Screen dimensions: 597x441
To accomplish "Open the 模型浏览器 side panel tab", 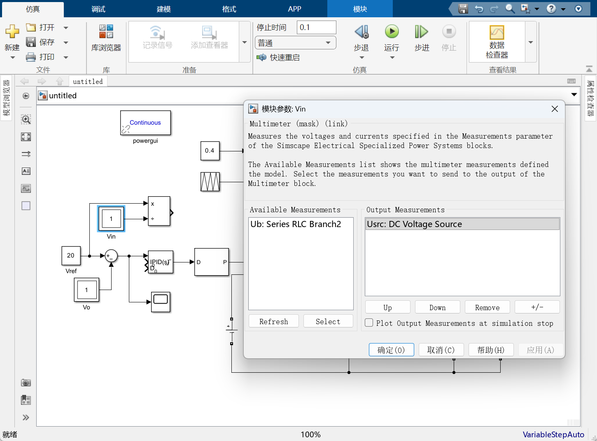I will pos(6,97).
